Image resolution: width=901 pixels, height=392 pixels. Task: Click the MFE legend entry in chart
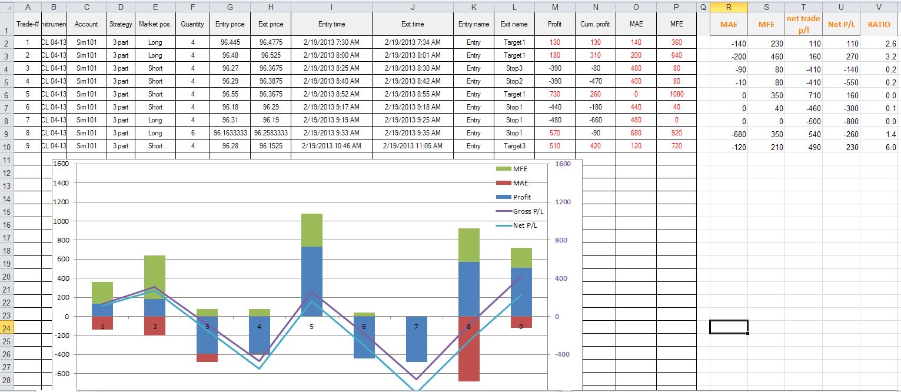(x=513, y=169)
